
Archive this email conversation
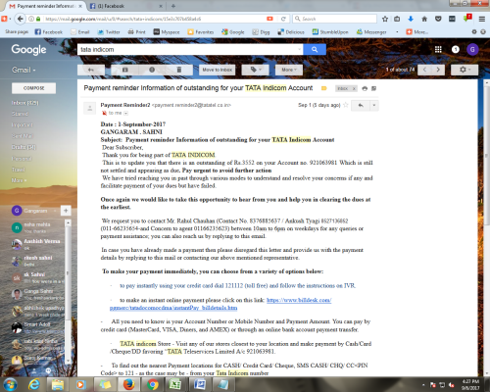[x=124, y=70]
